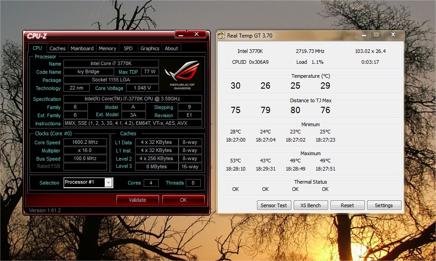Click the Distance to TJ Max value 80
The image size is (436, 261).
point(296,110)
